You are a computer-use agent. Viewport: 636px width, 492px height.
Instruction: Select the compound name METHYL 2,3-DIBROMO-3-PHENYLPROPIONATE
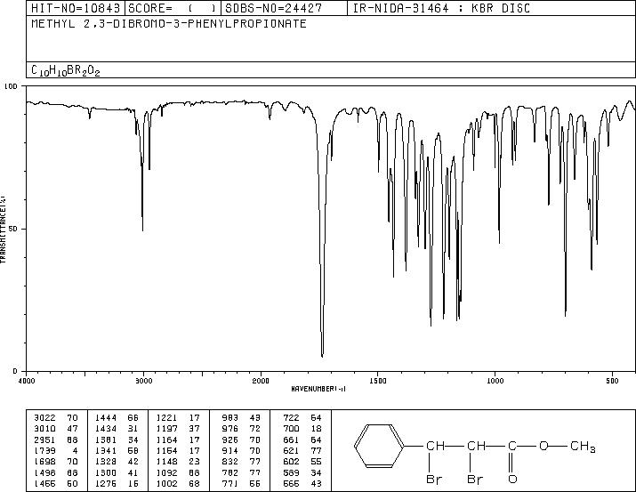tap(169, 24)
